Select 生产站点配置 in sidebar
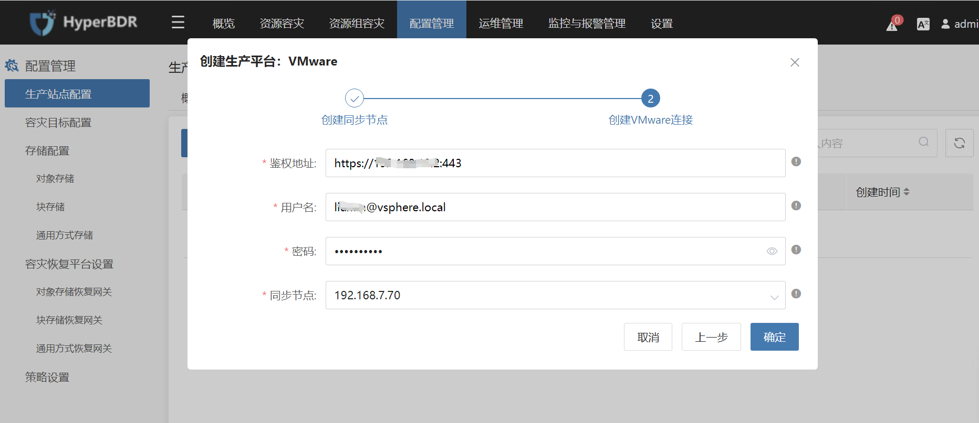Viewport: 979px width, 423px height. point(77,93)
